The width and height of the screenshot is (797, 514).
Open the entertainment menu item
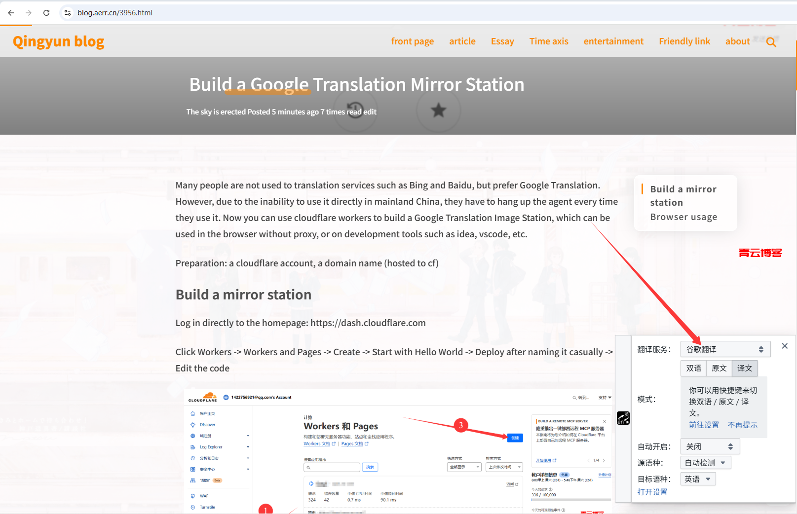click(613, 41)
